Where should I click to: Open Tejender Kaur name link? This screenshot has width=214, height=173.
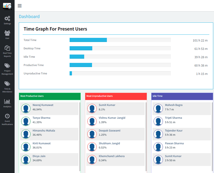(x=174, y=130)
